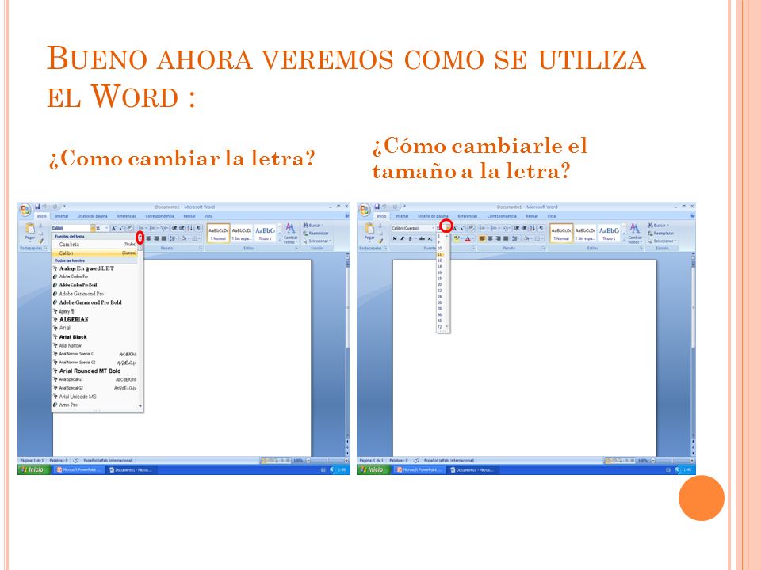Toggle subscript in the size-list Word window
Image resolution: width=761 pixels, height=570 pixels.
[x=430, y=238]
